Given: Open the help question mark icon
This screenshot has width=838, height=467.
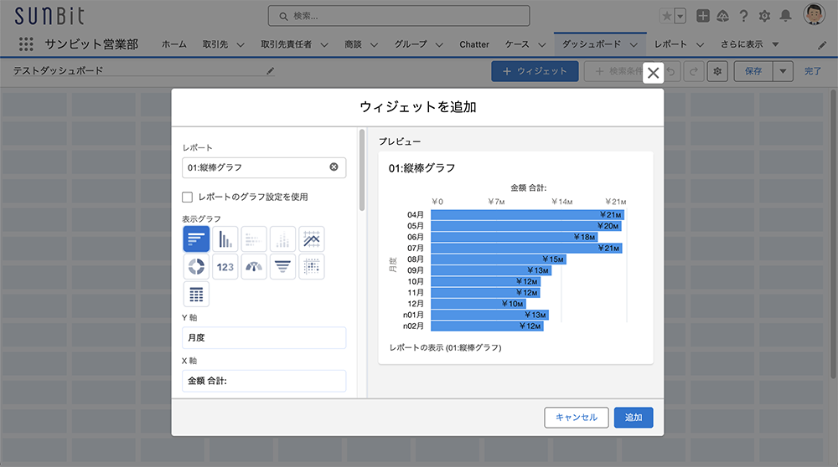Looking at the screenshot, I should tap(743, 16).
